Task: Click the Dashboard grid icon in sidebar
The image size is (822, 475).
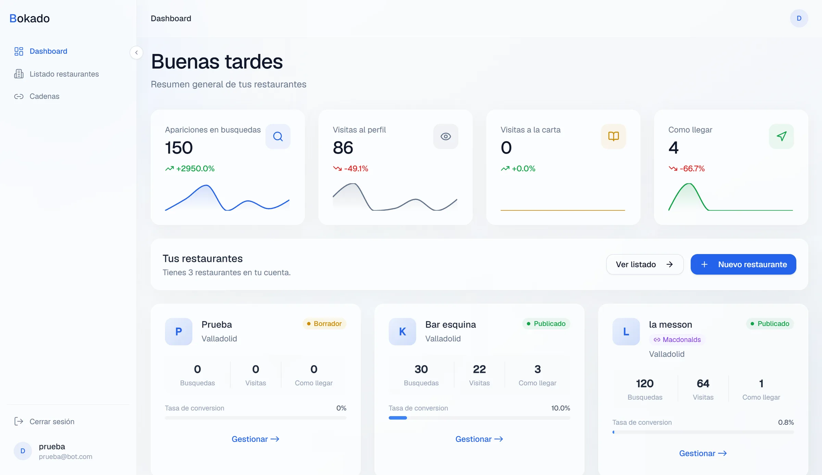Action: click(x=19, y=51)
